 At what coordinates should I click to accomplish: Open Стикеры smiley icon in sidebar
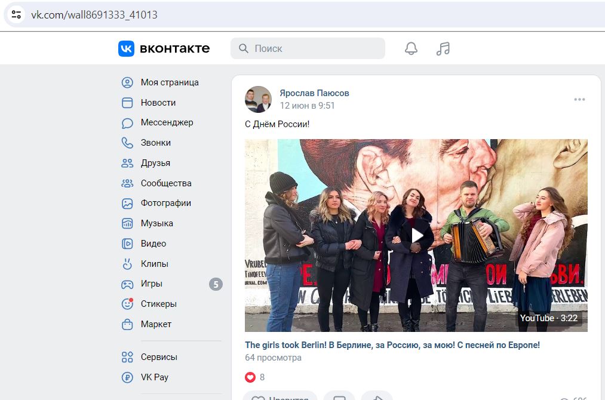click(127, 304)
